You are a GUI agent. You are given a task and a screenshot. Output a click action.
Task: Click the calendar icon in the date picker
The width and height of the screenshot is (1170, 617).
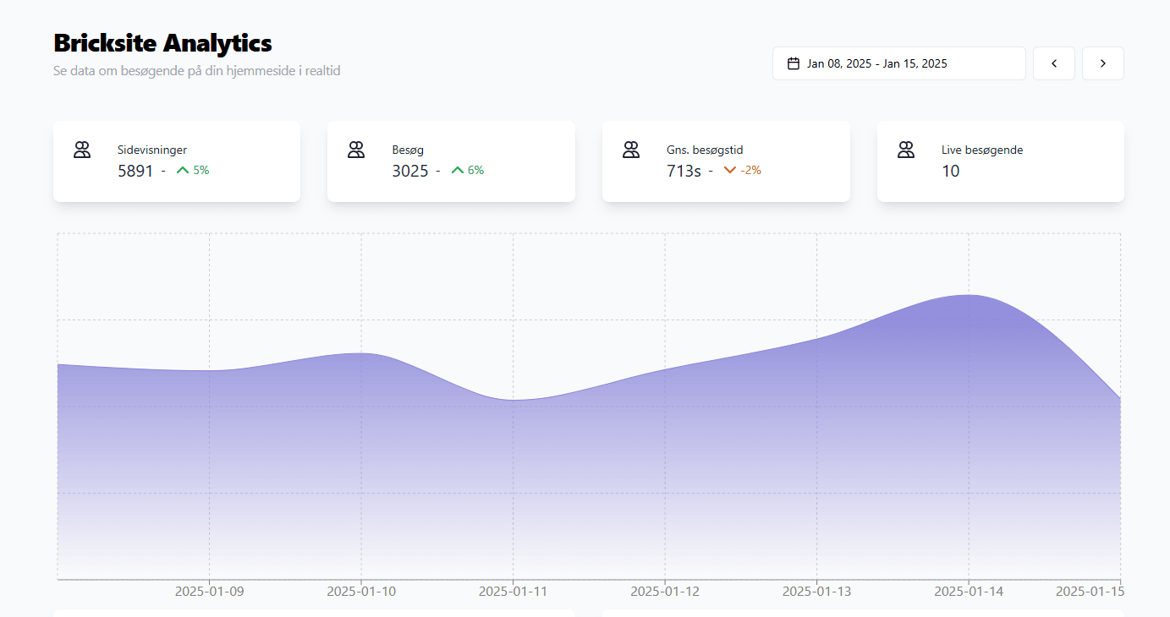pos(793,63)
